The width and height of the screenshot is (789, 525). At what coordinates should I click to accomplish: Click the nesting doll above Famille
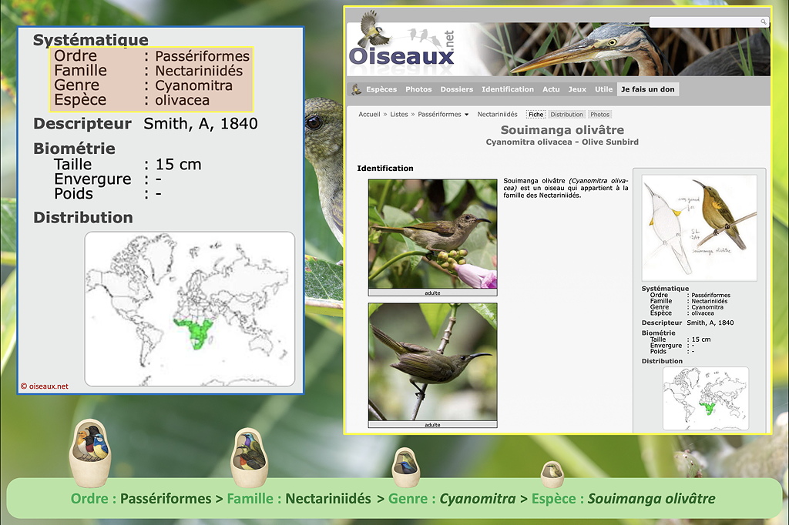(x=250, y=457)
